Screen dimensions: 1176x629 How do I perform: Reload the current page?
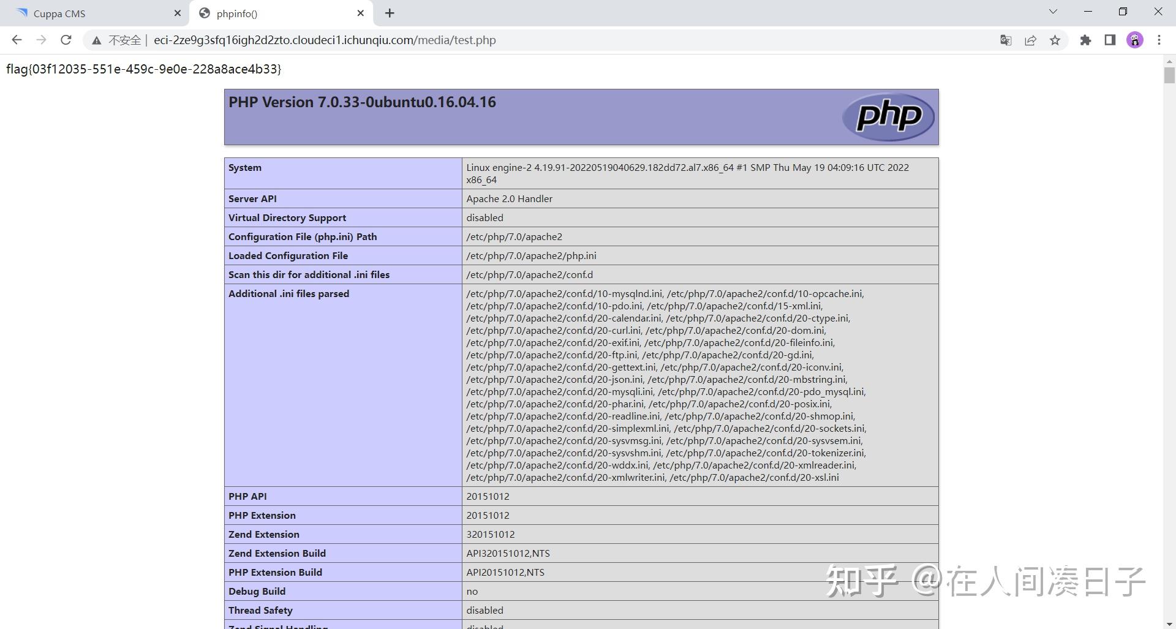pyautogui.click(x=66, y=40)
